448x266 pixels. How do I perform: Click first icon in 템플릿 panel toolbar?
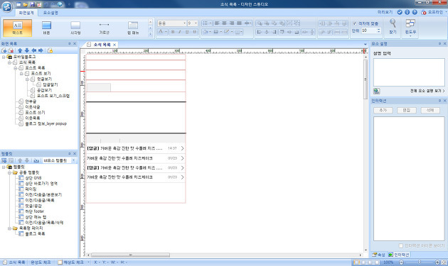[4, 160]
